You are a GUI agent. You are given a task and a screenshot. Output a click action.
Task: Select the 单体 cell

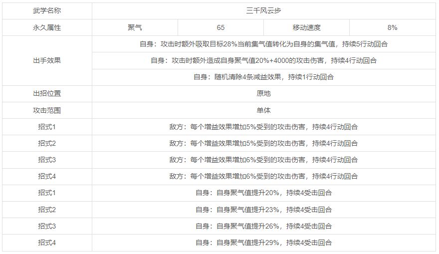(x=263, y=110)
